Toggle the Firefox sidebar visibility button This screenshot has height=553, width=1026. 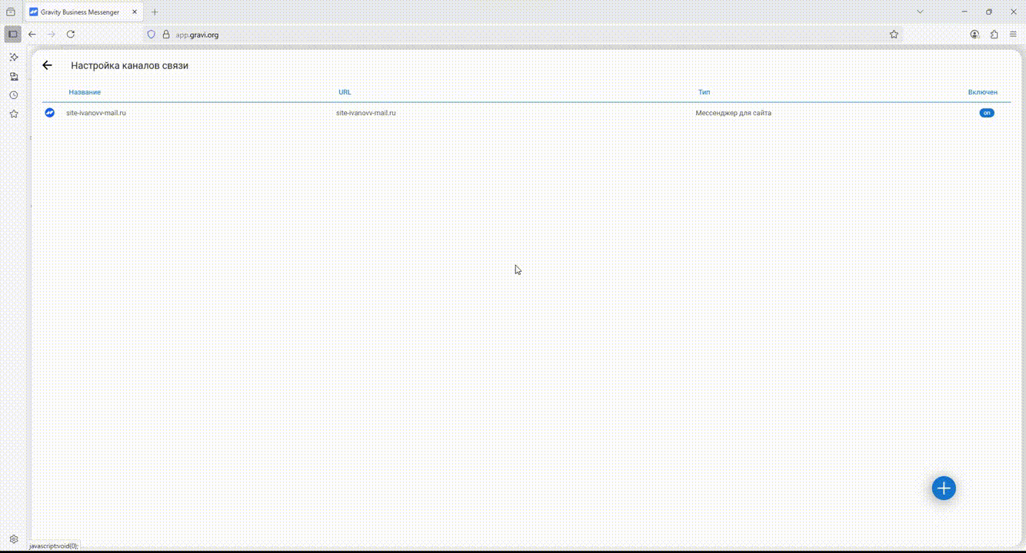[x=12, y=35]
